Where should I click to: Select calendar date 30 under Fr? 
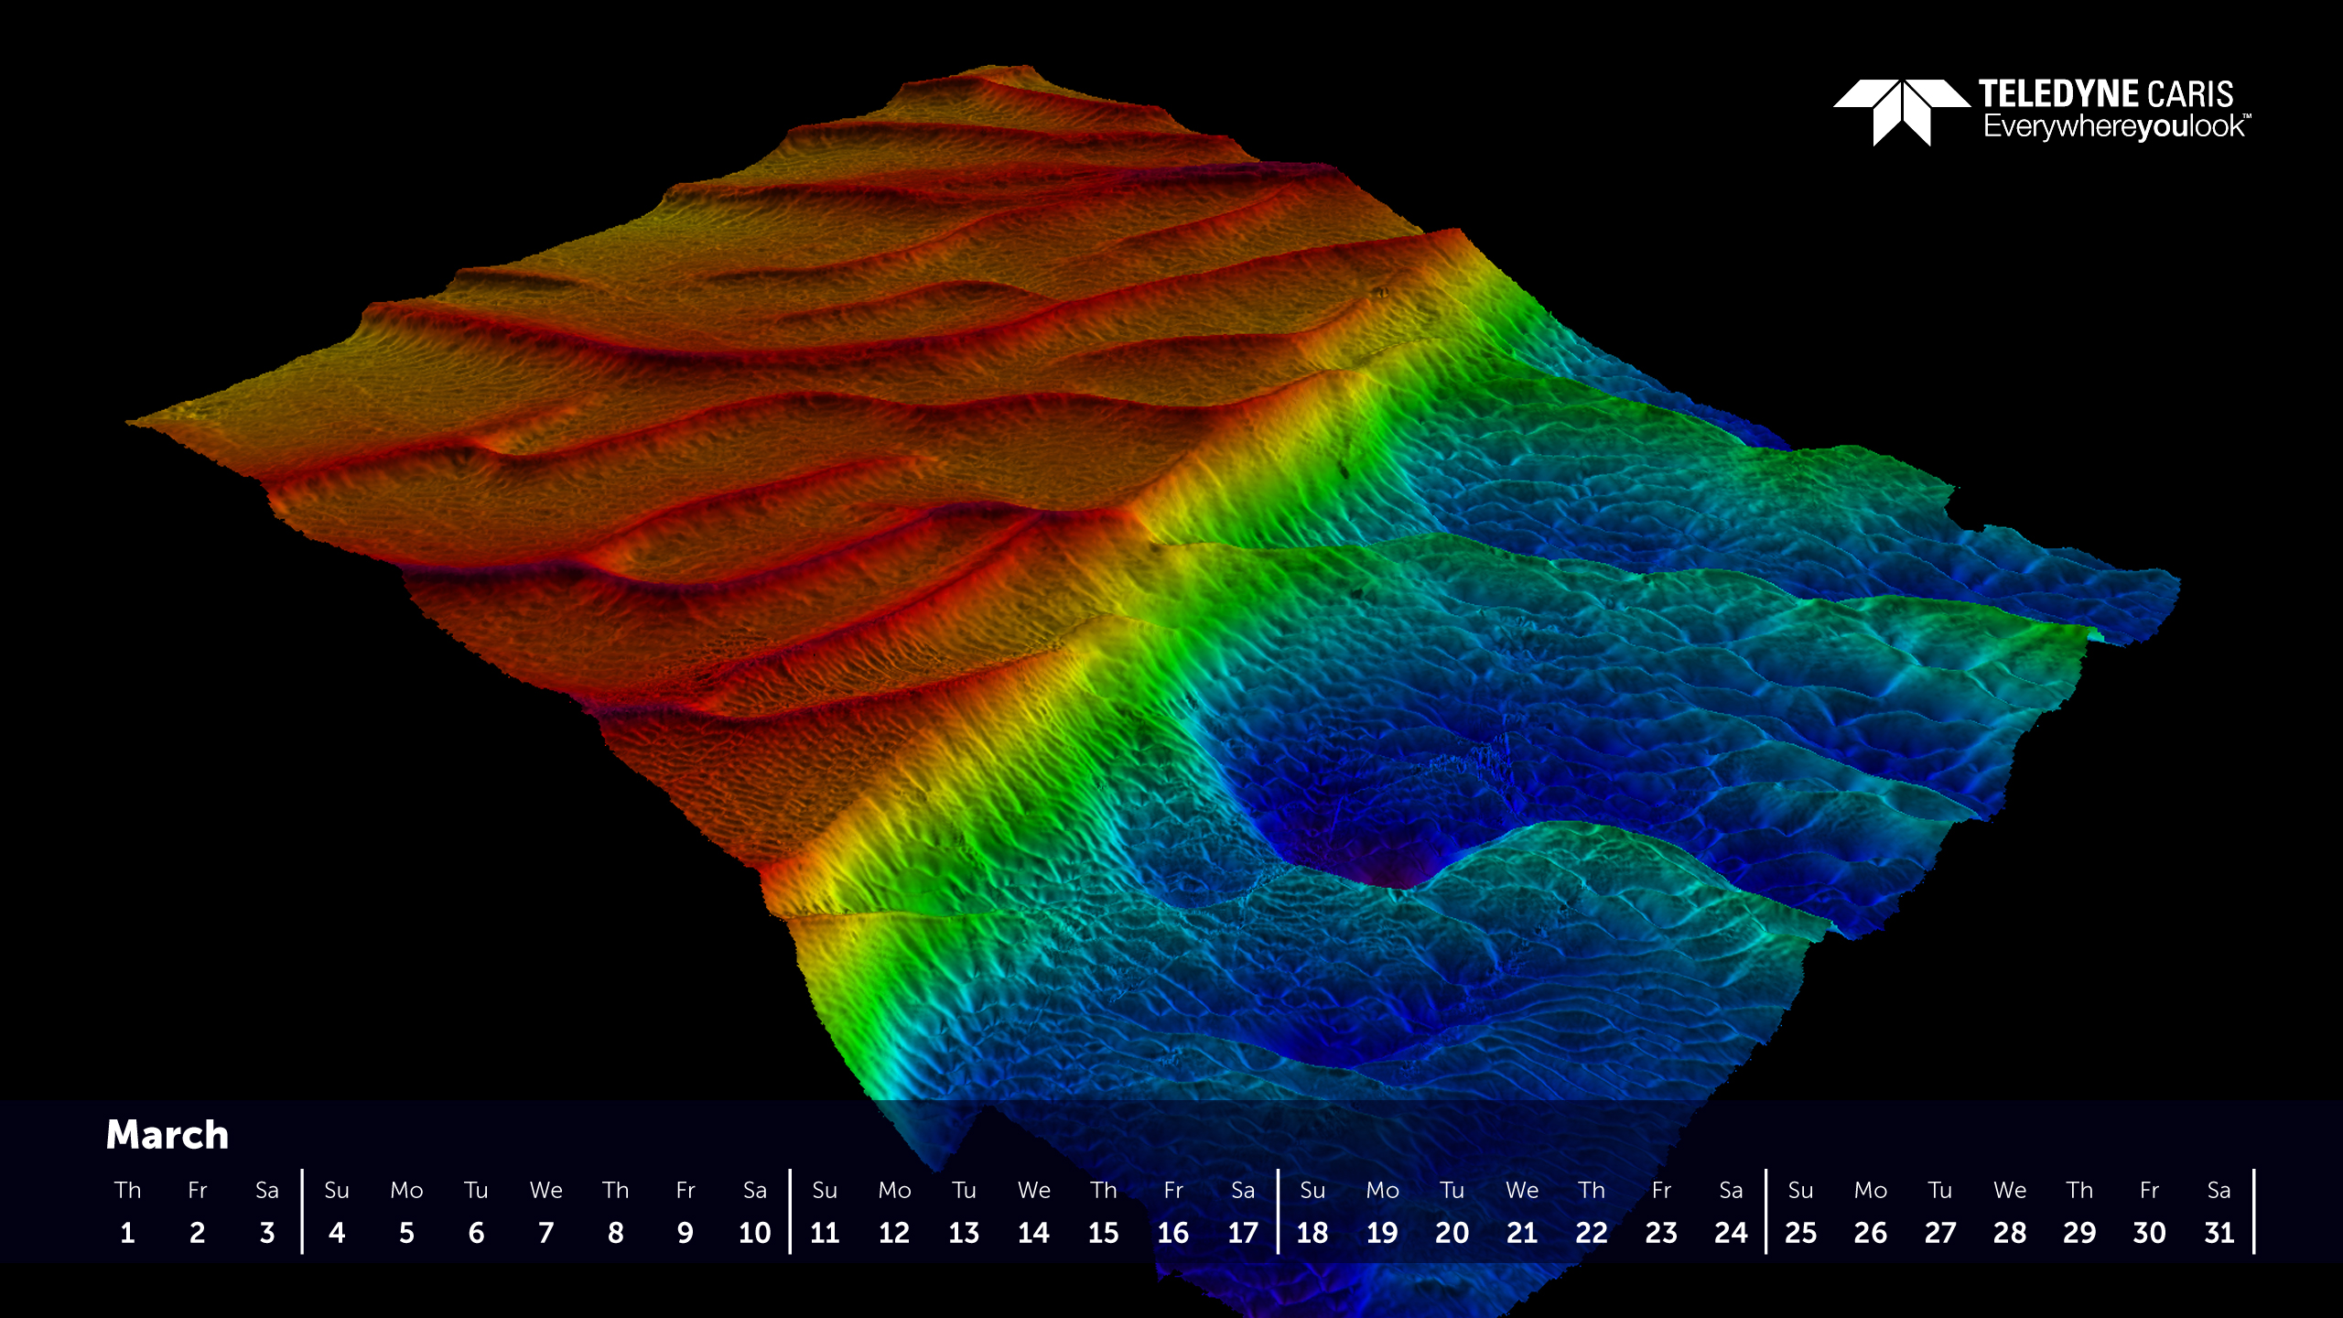2149,1233
